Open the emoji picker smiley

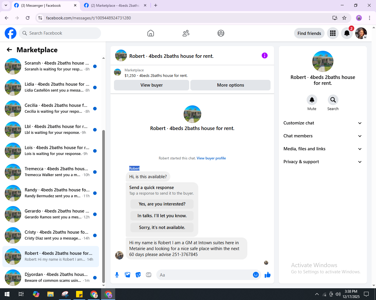point(256,275)
